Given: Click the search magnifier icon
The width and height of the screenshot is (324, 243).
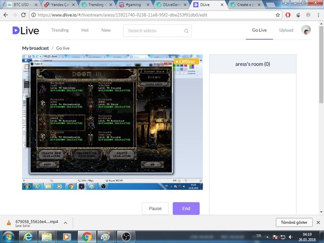Looking at the screenshot, I should (186, 31).
